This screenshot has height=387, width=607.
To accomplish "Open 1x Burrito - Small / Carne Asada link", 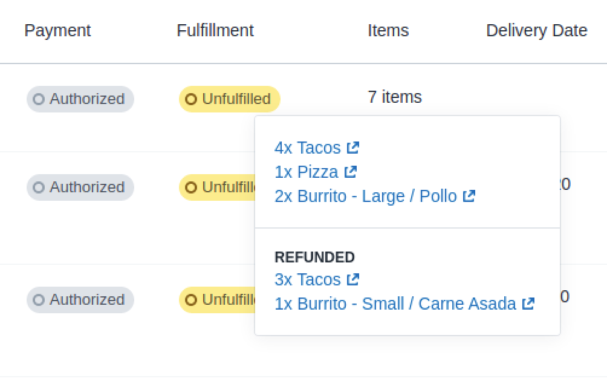I will (395, 304).
